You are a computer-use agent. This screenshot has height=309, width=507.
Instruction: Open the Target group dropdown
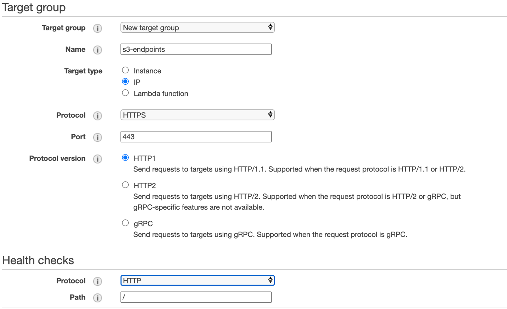pos(197,27)
